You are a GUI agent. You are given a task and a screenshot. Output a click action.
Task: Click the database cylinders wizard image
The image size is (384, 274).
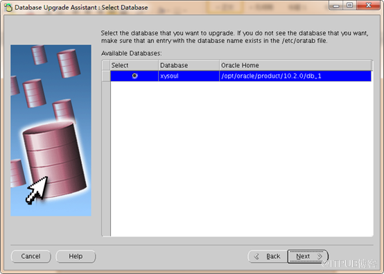[51, 130]
